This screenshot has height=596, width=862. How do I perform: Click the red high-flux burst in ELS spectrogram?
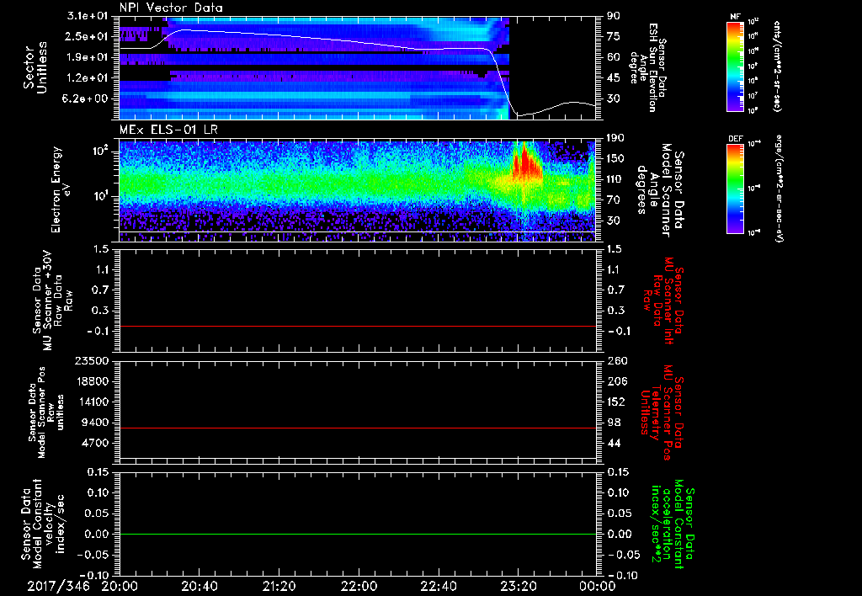pos(527,162)
